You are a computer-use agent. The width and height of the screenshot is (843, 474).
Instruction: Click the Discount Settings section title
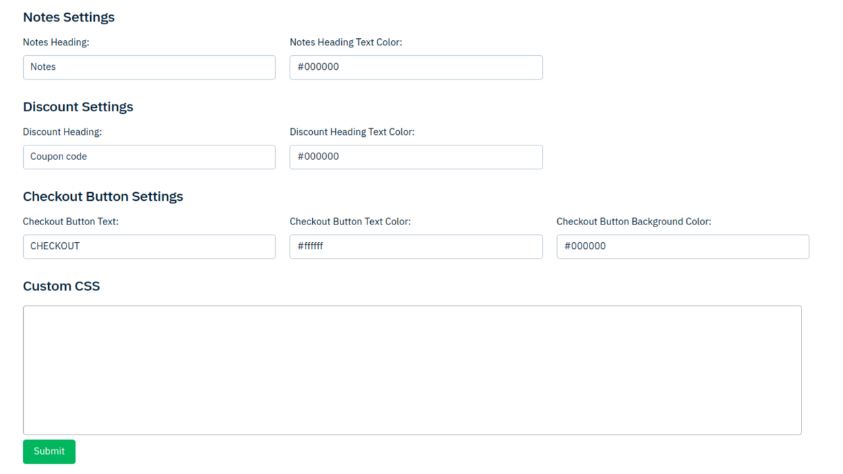(78, 107)
